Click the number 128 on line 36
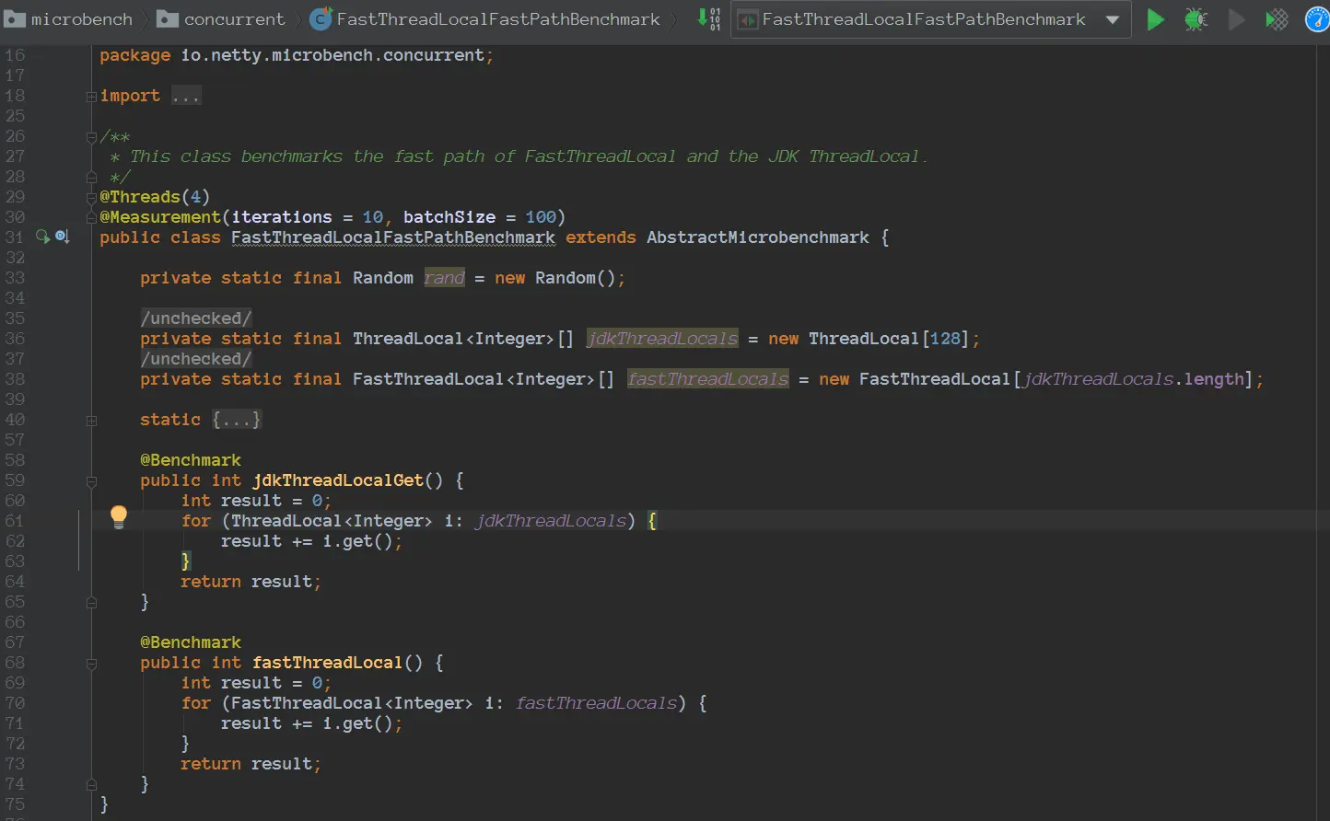The width and height of the screenshot is (1330, 821). (945, 339)
